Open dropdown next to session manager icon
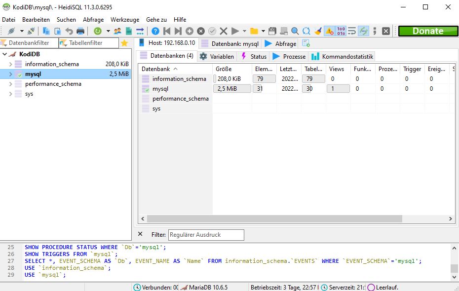The width and height of the screenshot is (459, 291). [22, 31]
